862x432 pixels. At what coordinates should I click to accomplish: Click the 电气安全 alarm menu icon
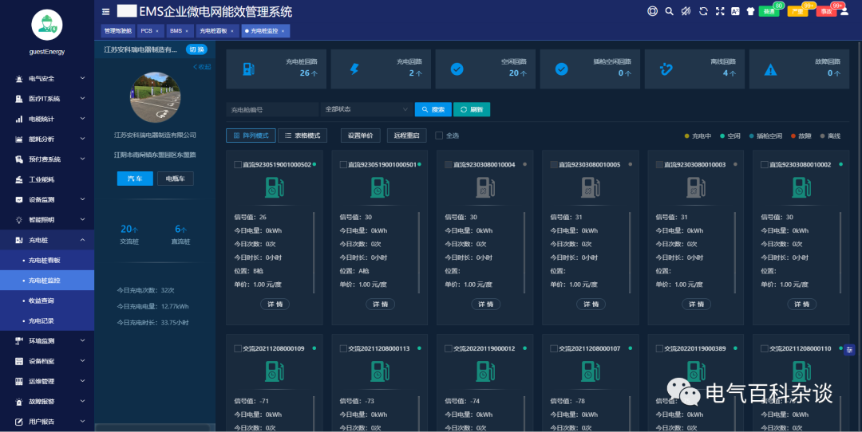click(x=18, y=78)
